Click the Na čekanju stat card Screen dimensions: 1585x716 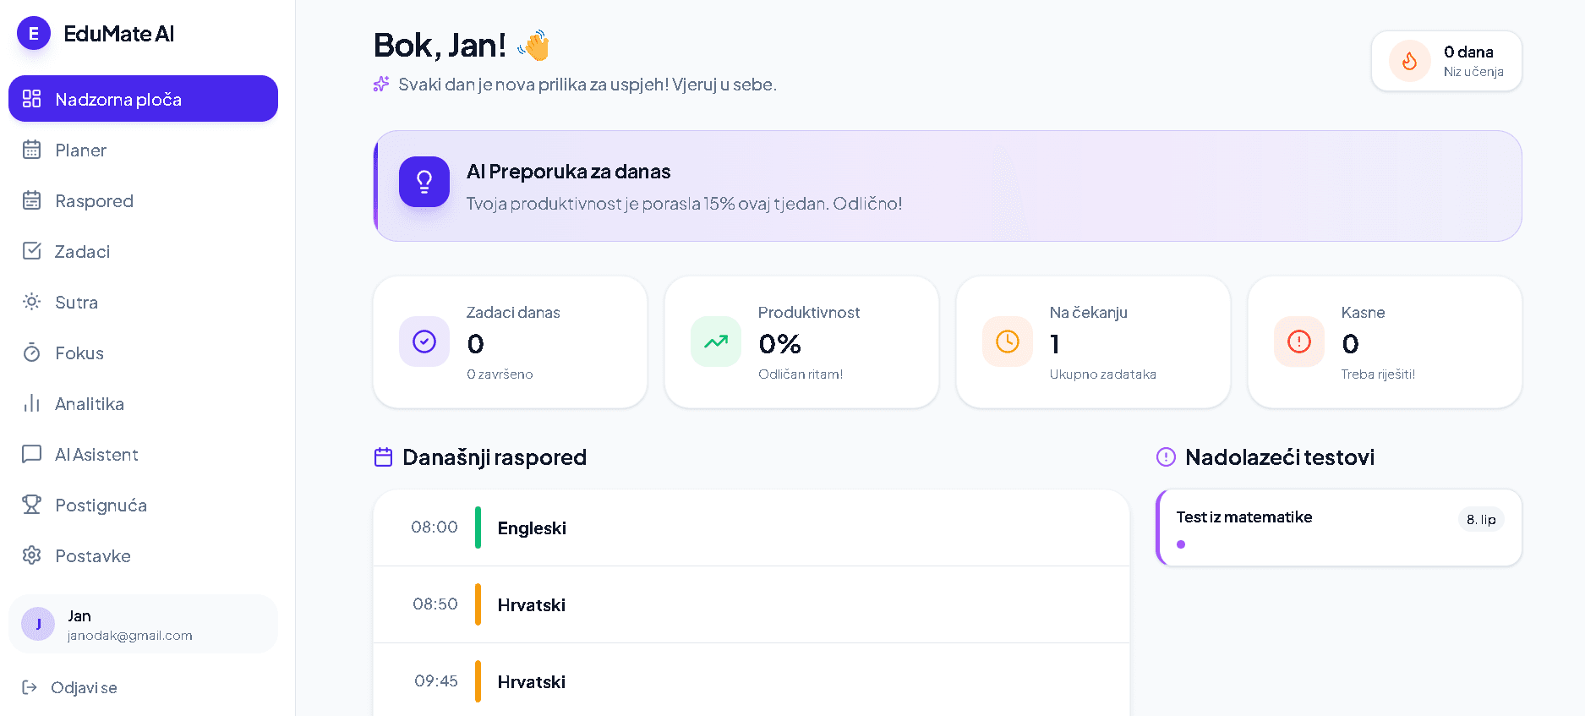[x=1093, y=342]
